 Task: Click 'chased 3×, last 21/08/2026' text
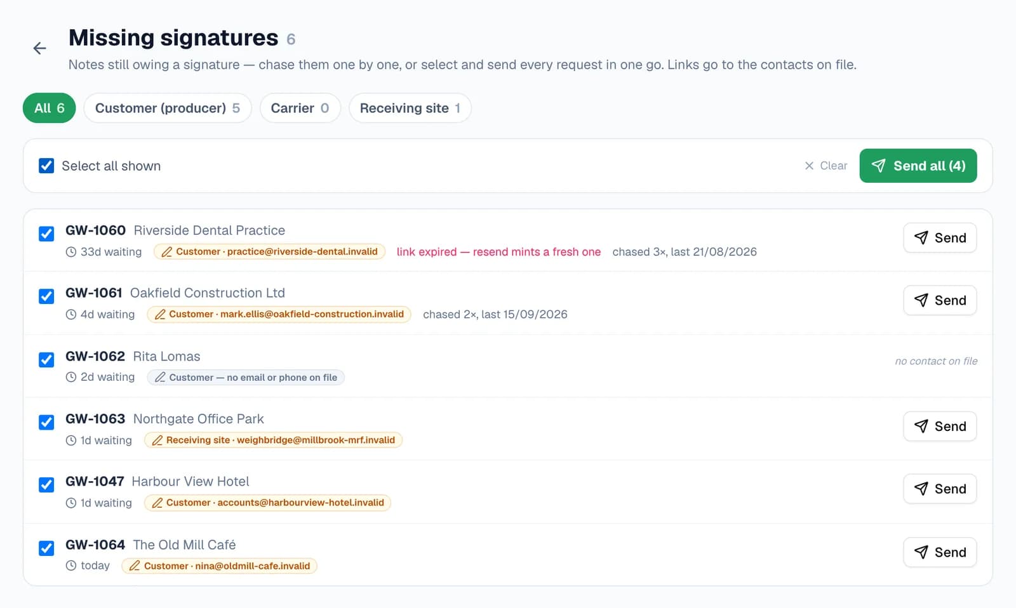(685, 252)
